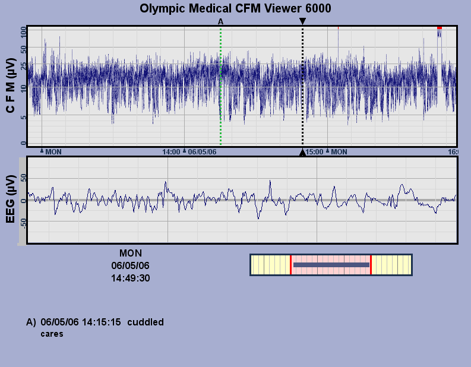Screen dimensions: 471x367
Task: Click the black cursor triangle above the CFM trace
Action: 302,21
